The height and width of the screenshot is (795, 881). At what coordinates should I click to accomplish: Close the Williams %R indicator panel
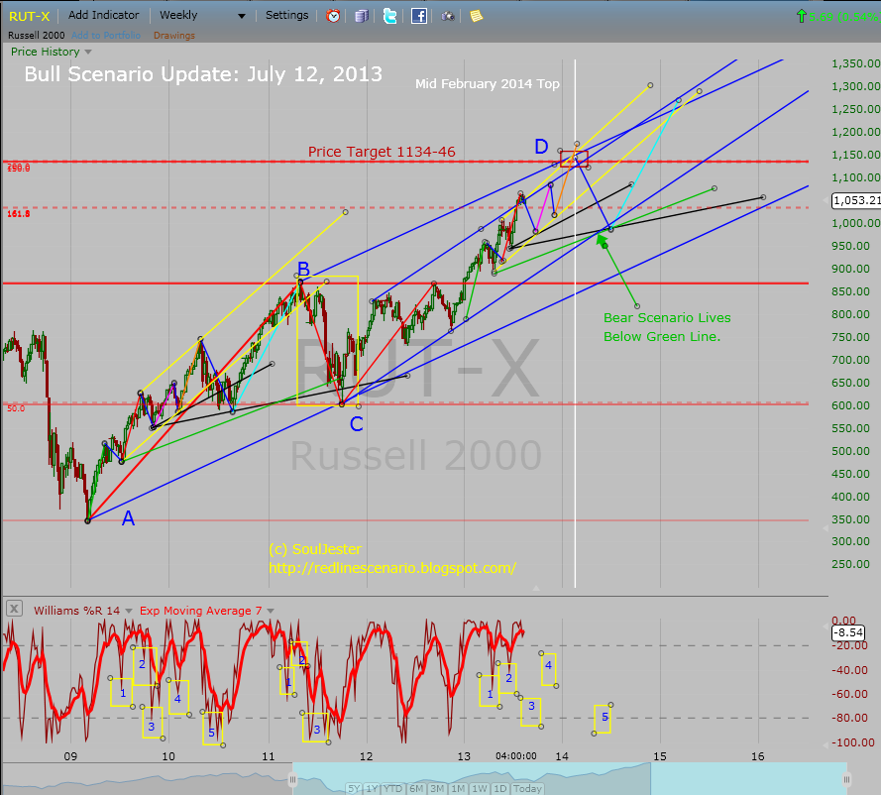pyautogui.click(x=14, y=609)
